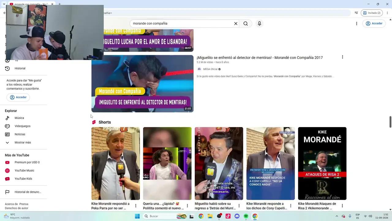Open options for the detector de mentiras video
This screenshot has width=392, height=221.
(342, 57)
